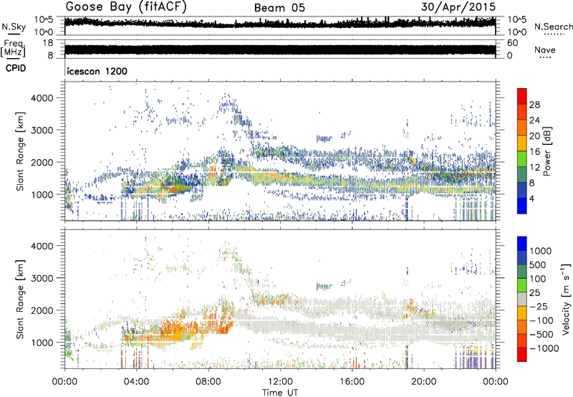Click the black frequency band plot
Screen dimensions: 573x397
[x=280, y=50]
